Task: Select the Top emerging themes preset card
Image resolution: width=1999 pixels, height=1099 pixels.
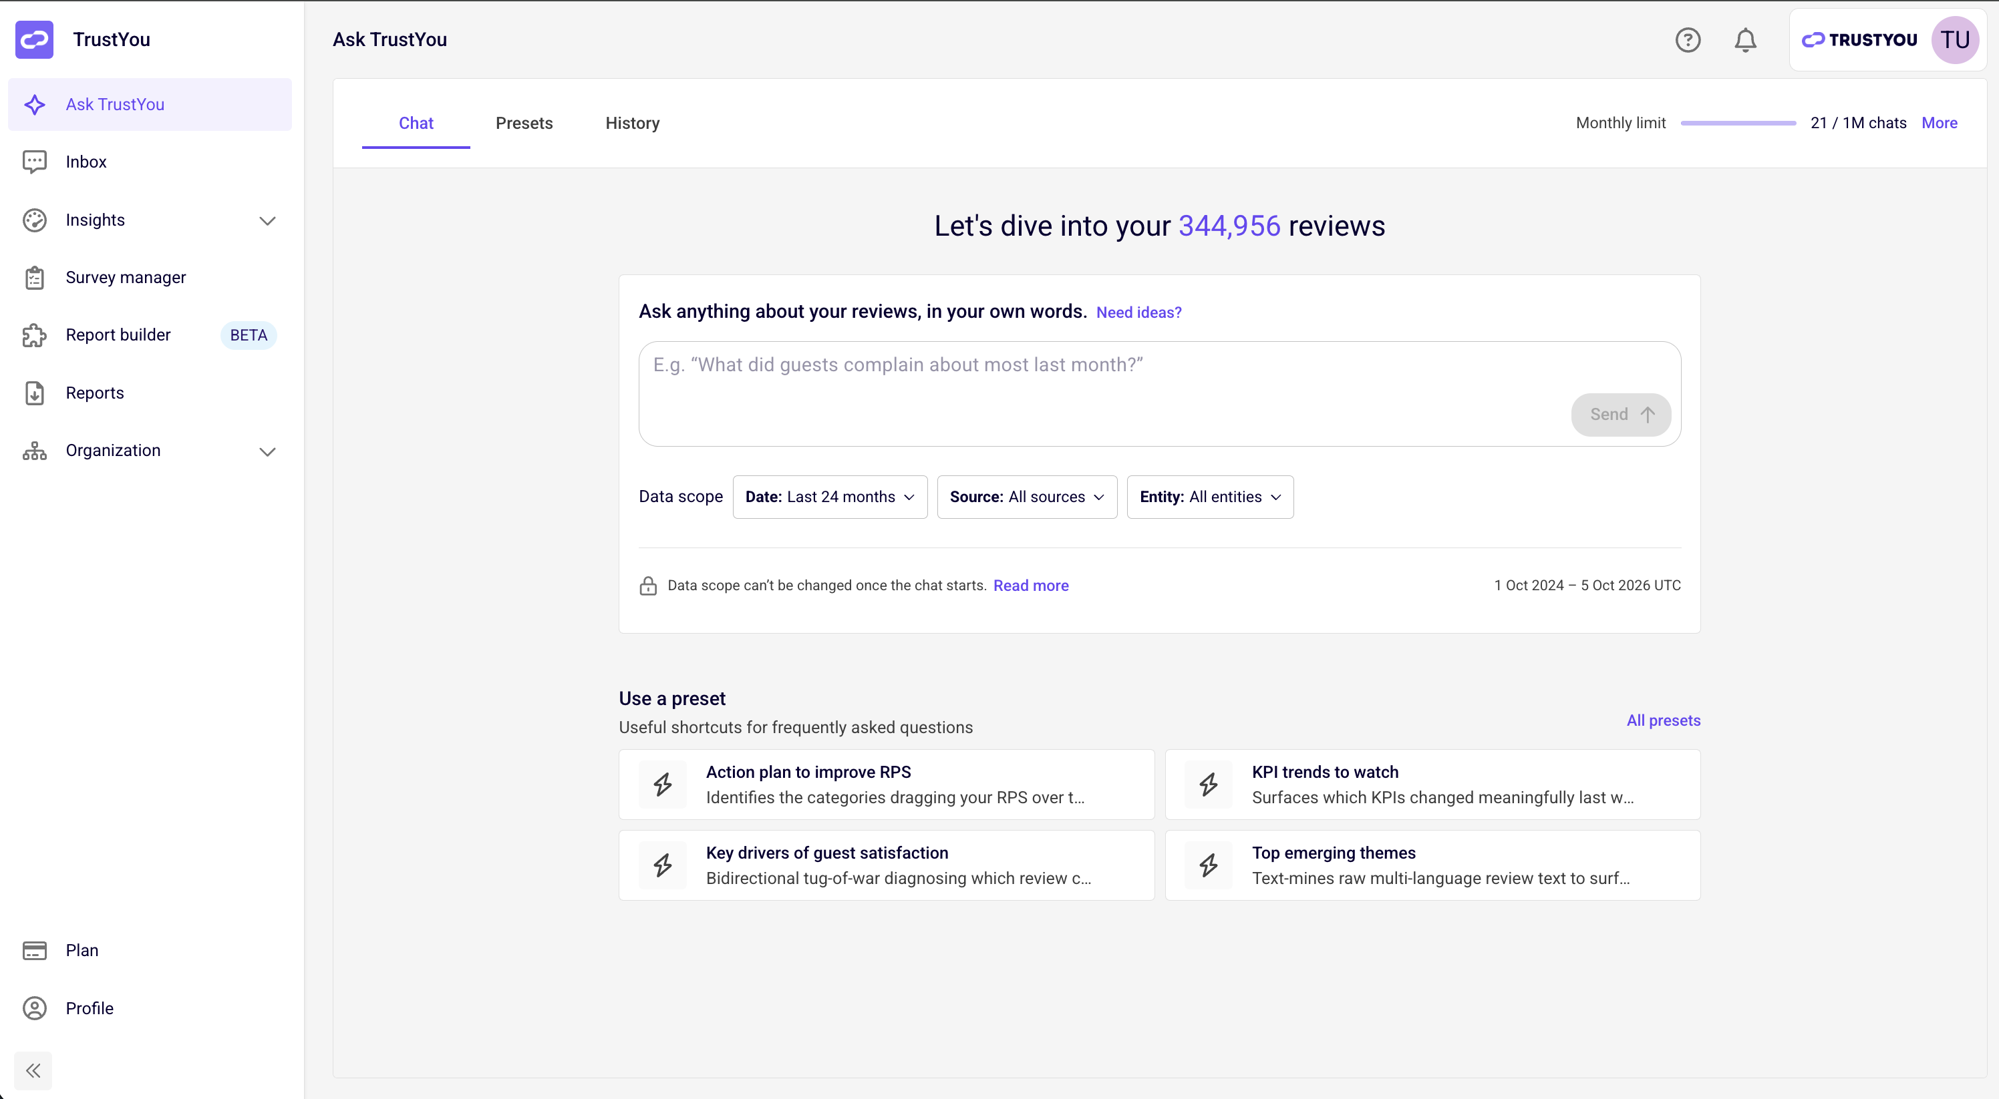Action: [x=1432, y=865]
